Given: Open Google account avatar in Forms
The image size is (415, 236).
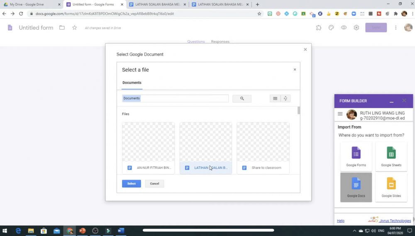Looking at the screenshot, I should (x=408, y=27).
